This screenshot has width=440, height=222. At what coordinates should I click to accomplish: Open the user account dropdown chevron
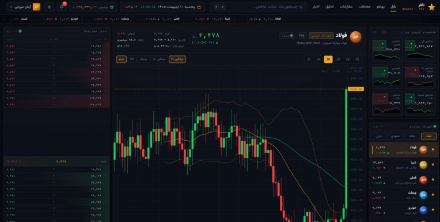tap(11, 7)
